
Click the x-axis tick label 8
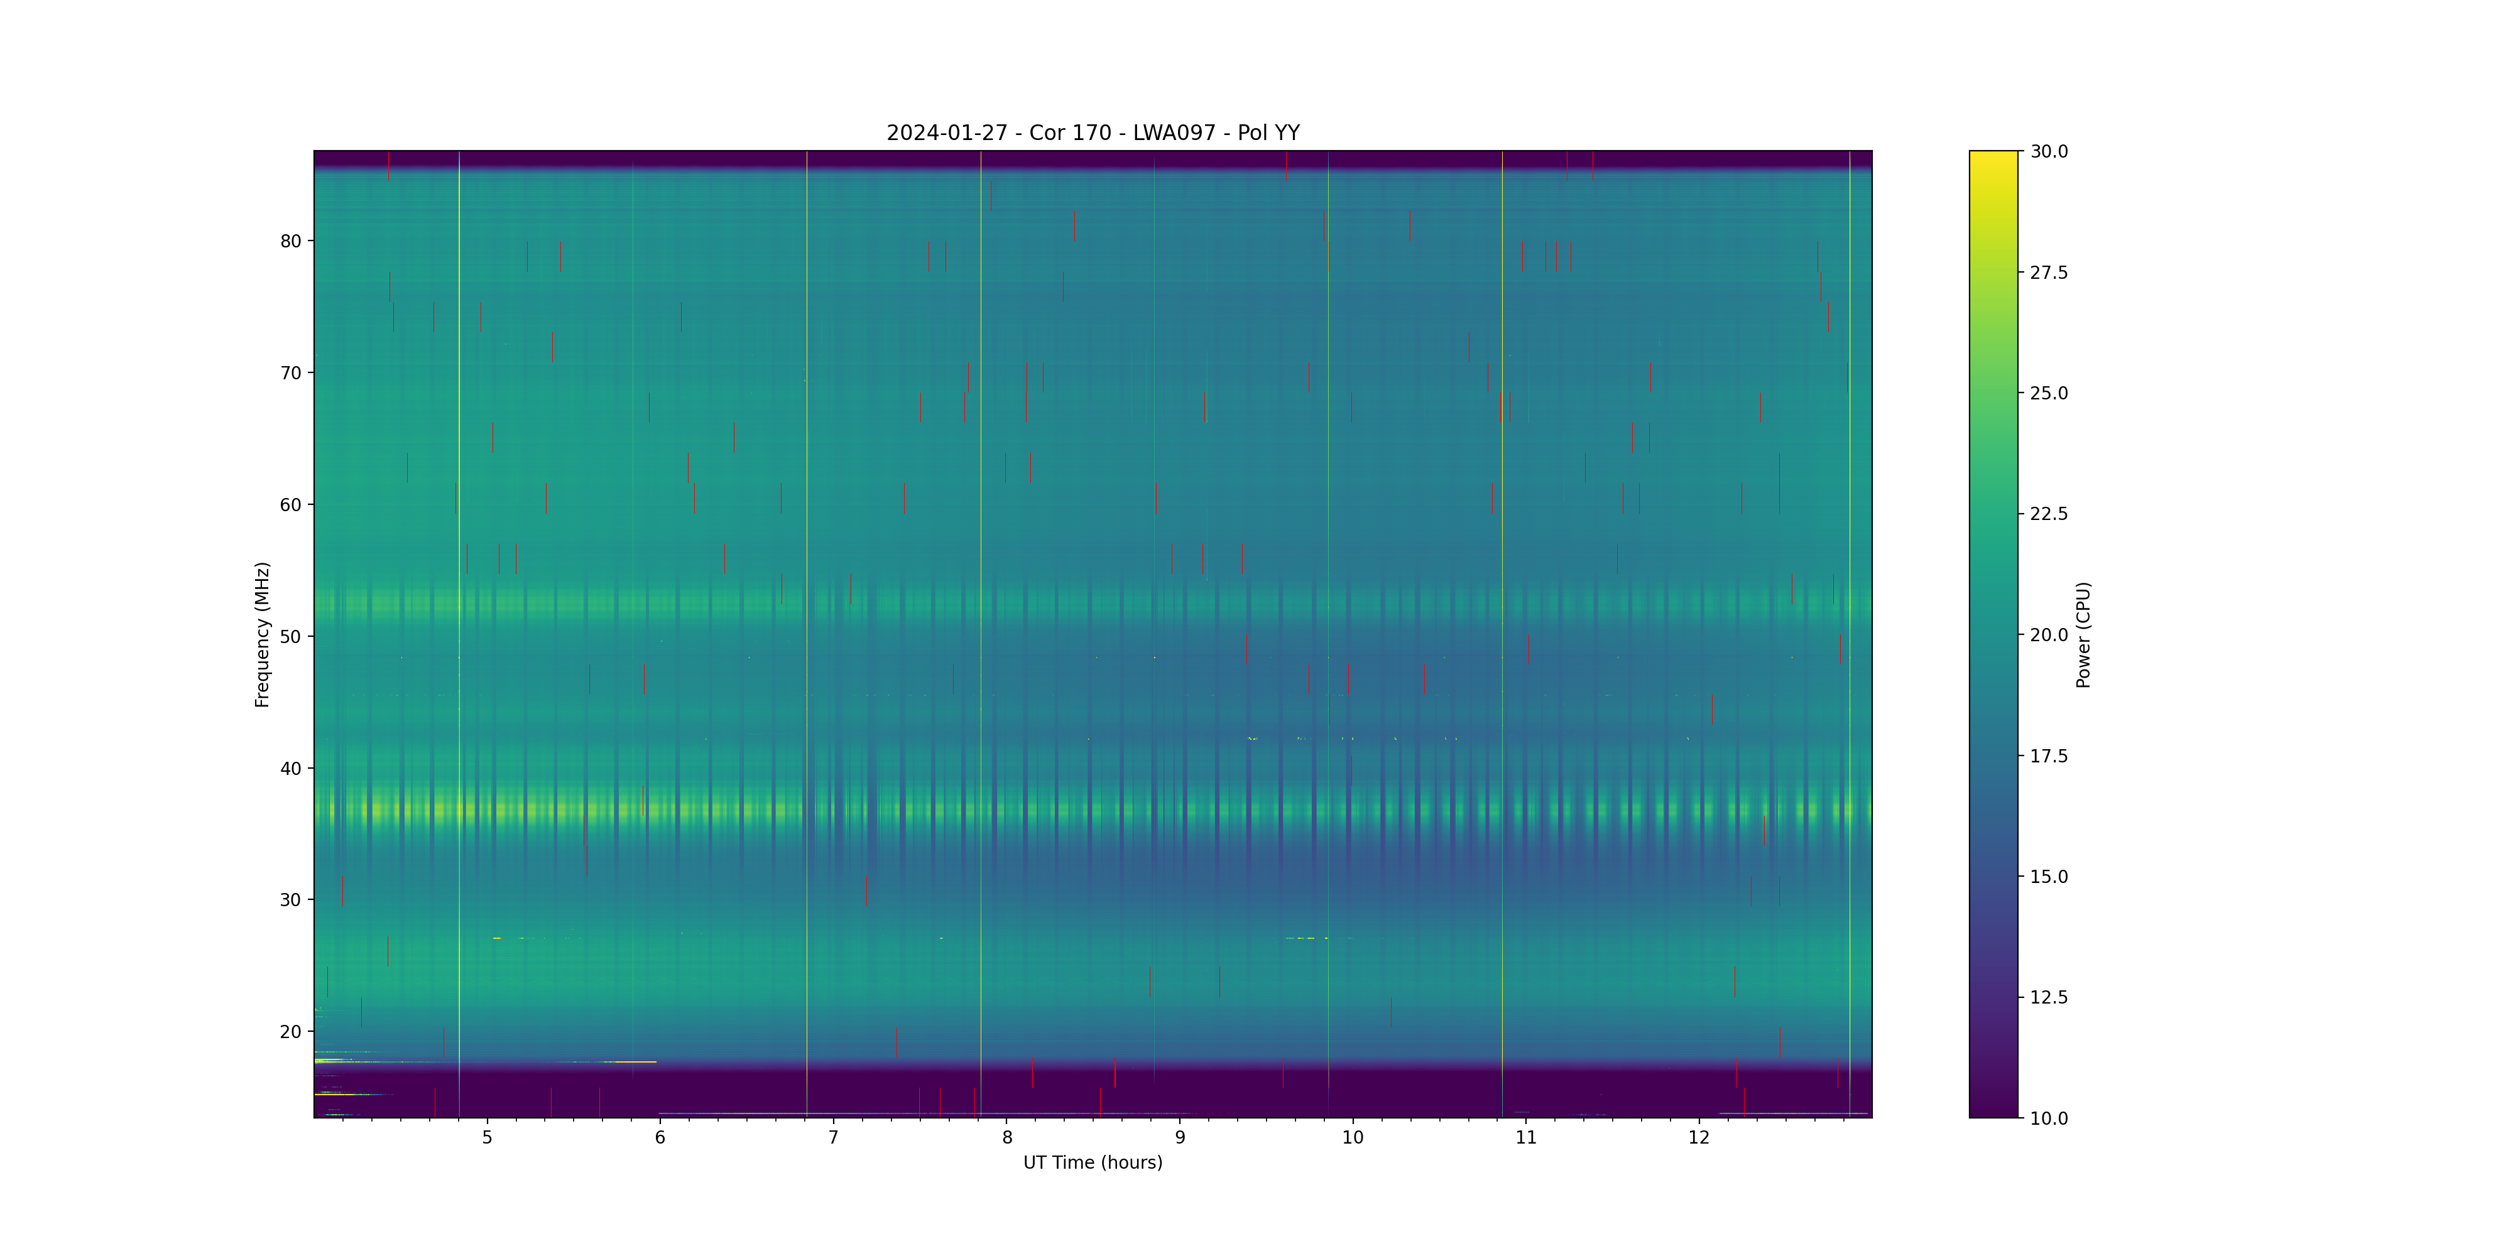pyautogui.click(x=1006, y=1137)
